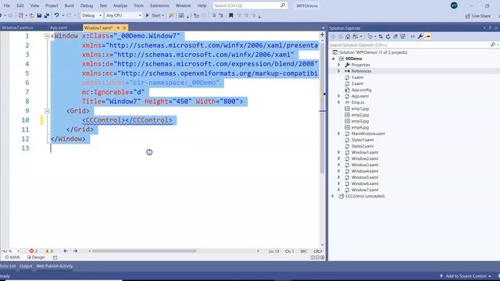Open the File menu
Image resolution: width=500 pixels, height=281 pixels.
coord(7,5)
